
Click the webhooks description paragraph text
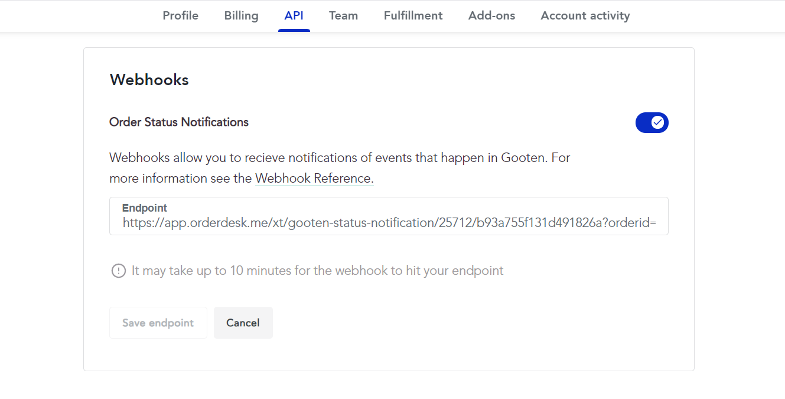340,168
